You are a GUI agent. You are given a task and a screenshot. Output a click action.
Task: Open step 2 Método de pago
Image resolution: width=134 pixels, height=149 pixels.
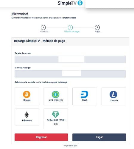[x=70, y=27]
